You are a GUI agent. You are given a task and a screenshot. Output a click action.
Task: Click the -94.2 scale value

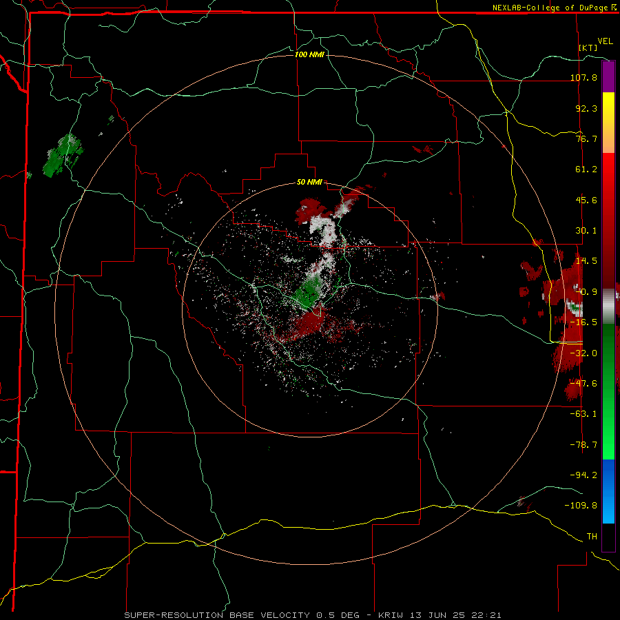583,475
